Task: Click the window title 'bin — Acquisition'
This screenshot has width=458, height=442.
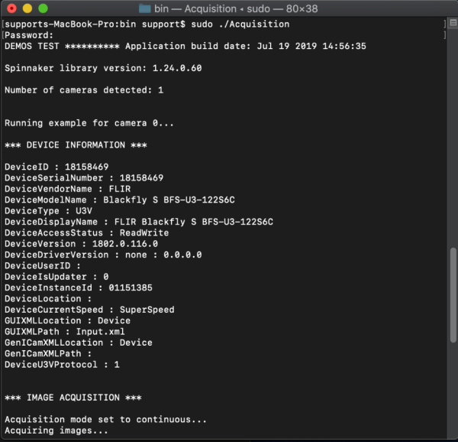Action: pyautogui.click(x=195, y=8)
